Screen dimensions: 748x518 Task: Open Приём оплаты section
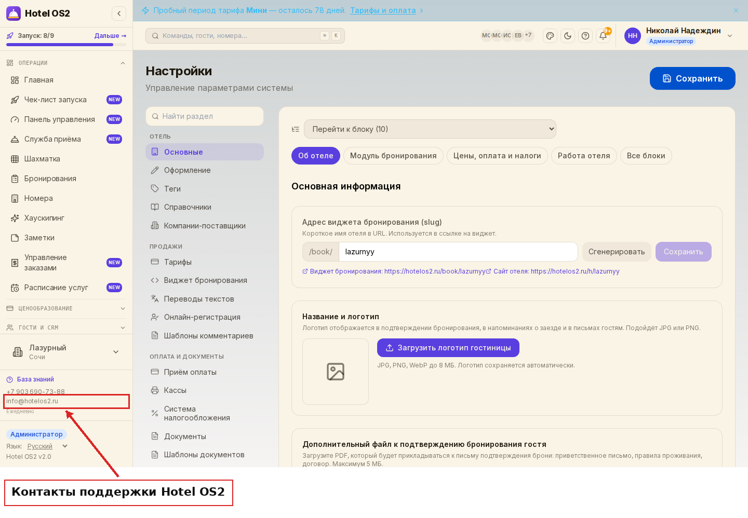(205, 372)
